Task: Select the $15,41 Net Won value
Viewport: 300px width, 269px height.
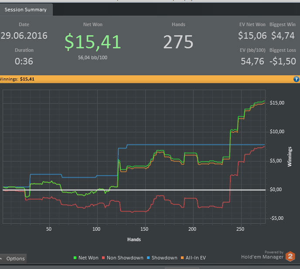Action: point(93,42)
